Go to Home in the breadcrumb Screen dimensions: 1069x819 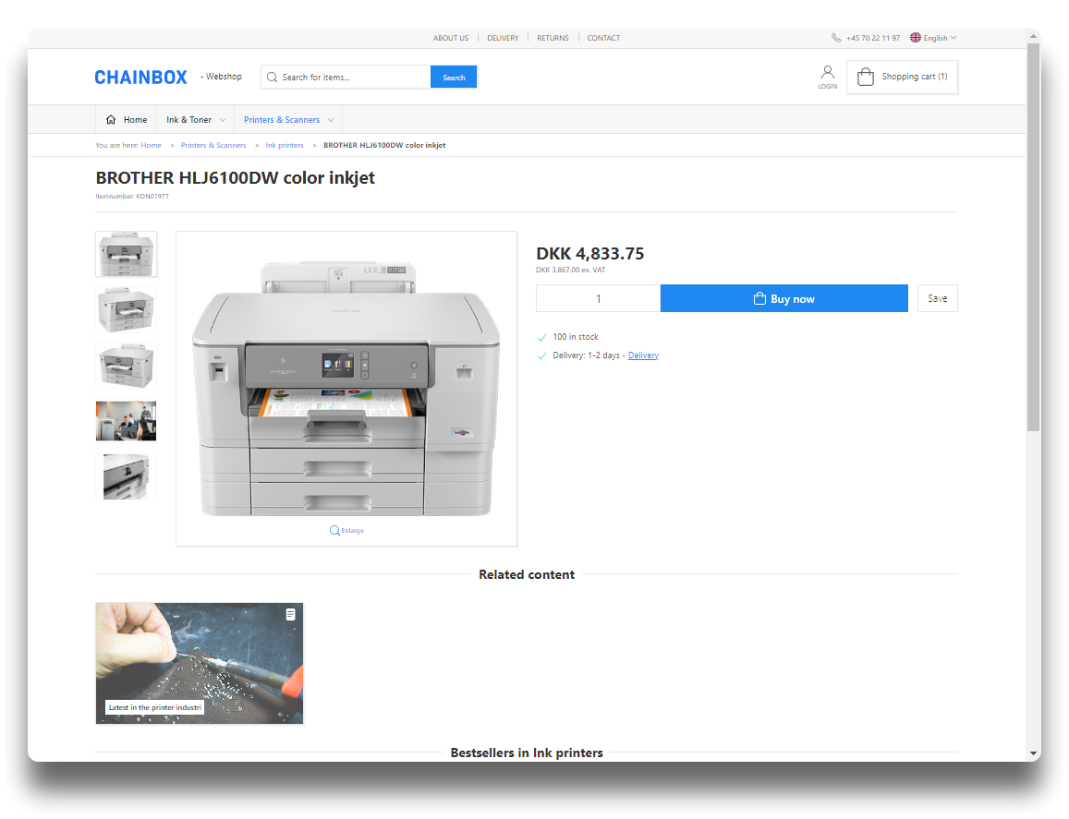(x=151, y=145)
